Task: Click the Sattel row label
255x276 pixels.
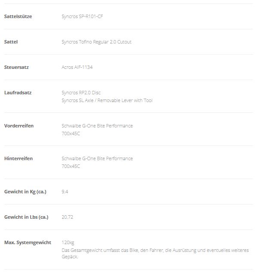Action: click(11, 42)
